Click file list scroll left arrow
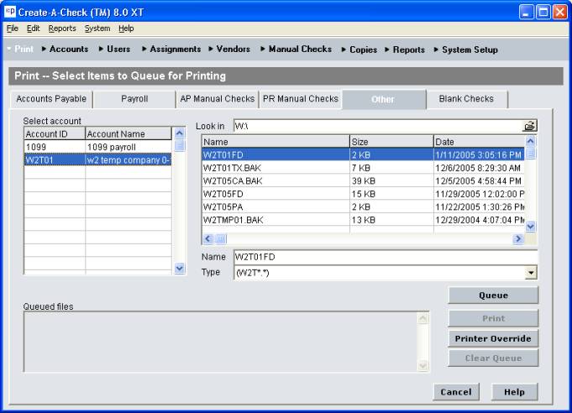The image size is (572, 413). [x=207, y=238]
